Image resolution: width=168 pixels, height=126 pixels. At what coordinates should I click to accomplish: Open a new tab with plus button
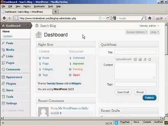[56, 12]
